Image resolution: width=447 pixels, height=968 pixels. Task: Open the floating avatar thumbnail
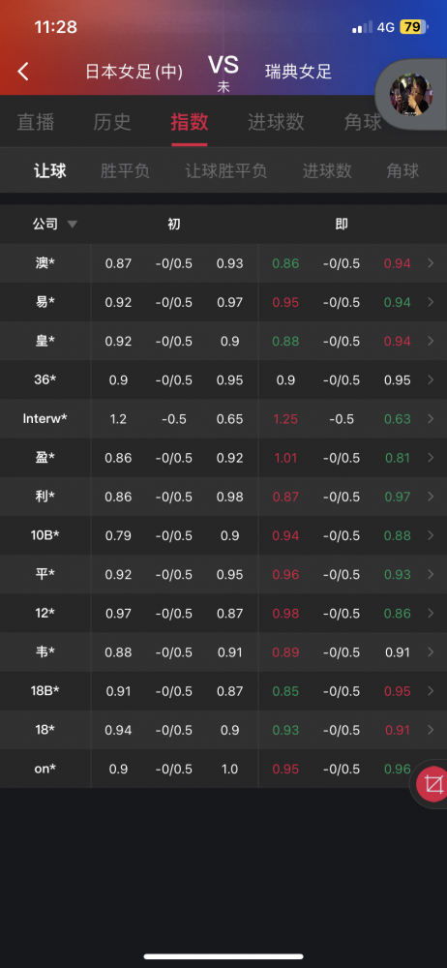click(410, 96)
